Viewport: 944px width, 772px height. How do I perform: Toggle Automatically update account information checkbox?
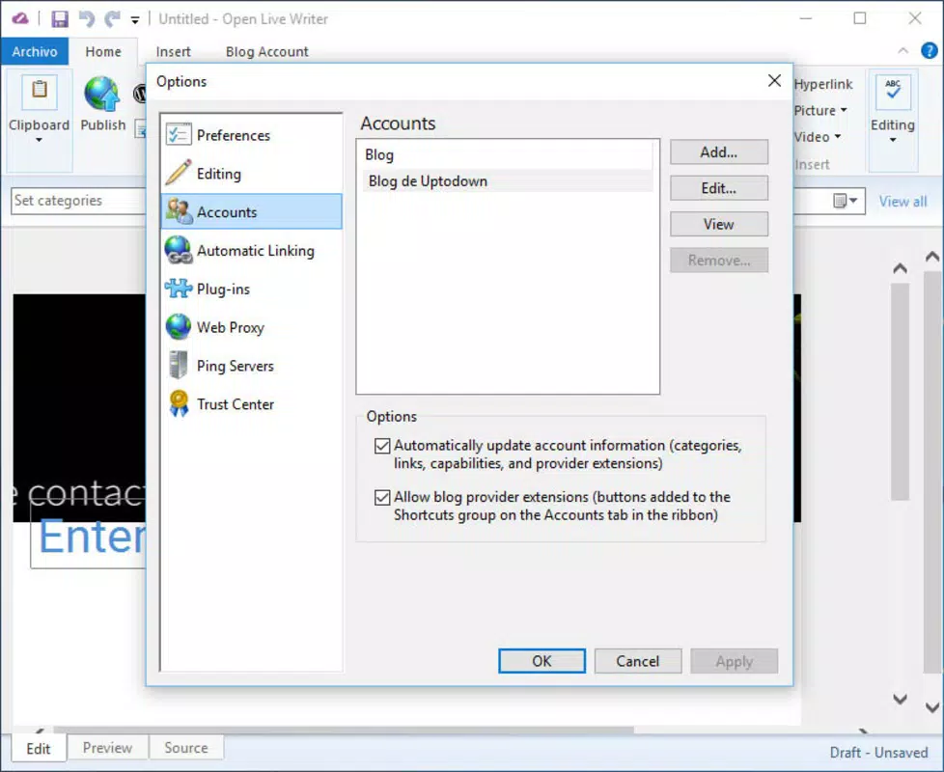point(381,445)
